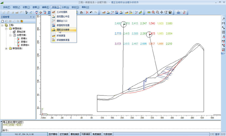Click the GB standards icon in toolbar
Image resolution: width=226 pixels, height=136 pixels.
coord(178,12)
